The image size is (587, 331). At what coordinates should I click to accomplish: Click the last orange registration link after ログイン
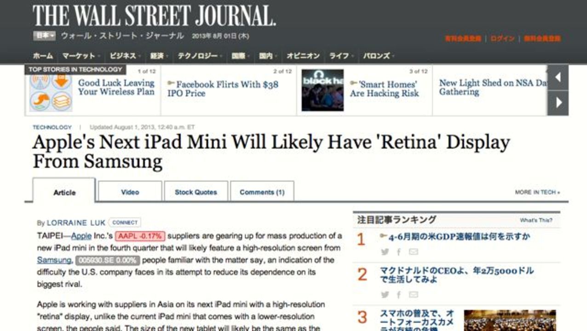542,39
